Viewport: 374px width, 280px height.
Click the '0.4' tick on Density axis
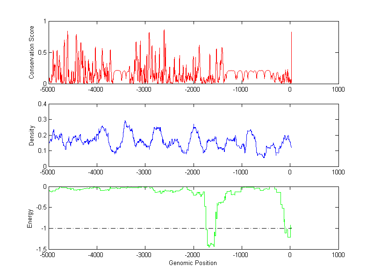pyautogui.click(x=41, y=104)
